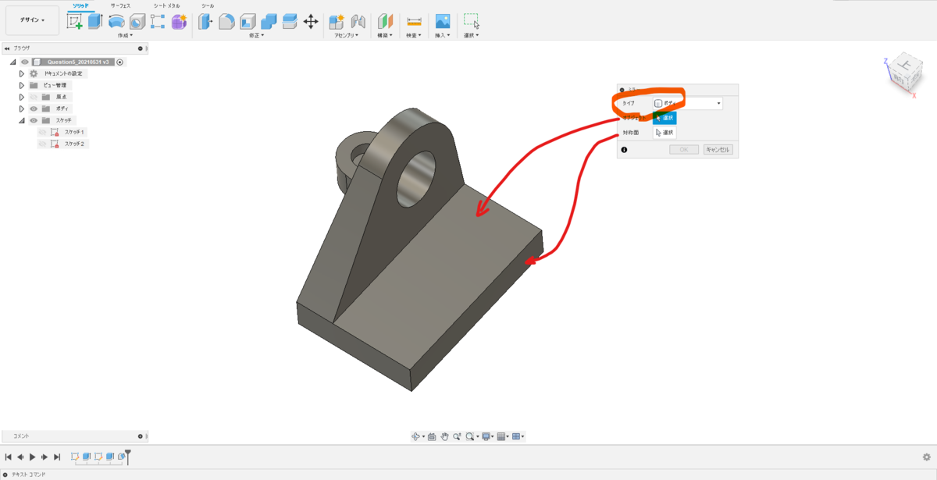Click the Select window-selection icon
This screenshot has width=937, height=480.
pyautogui.click(x=471, y=22)
